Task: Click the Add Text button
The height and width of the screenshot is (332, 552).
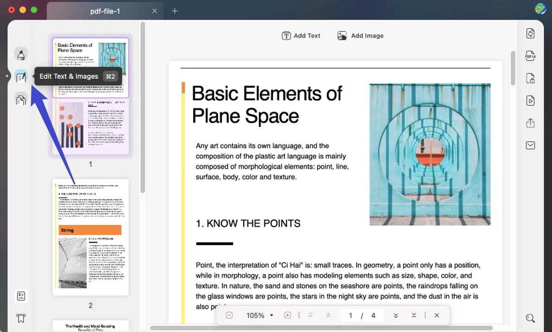Action: point(301,36)
